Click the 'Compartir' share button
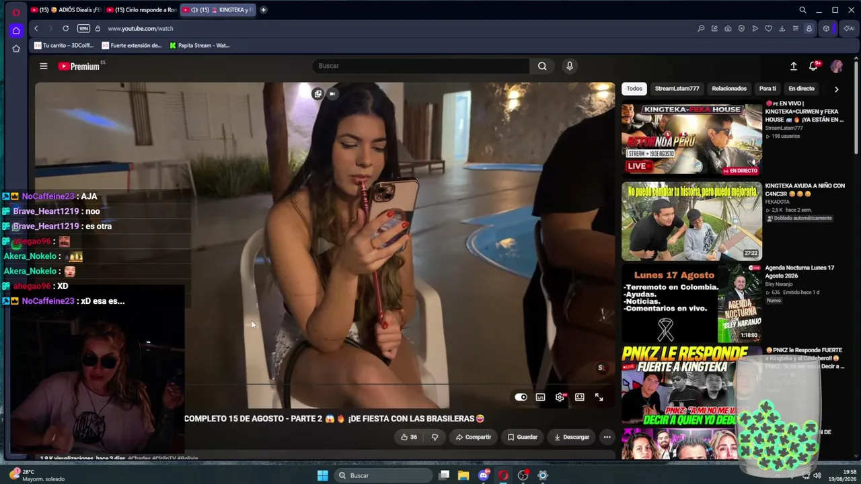This screenshot has width=861, height=484. [x=474, y=437]
